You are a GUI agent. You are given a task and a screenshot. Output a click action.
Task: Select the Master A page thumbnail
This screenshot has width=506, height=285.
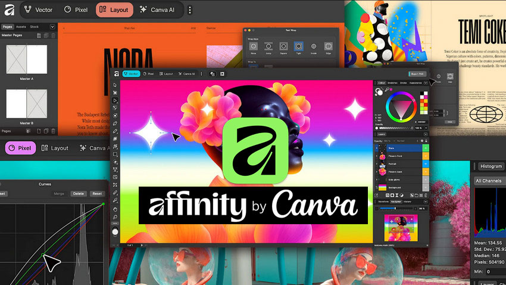tap(27, 60)
